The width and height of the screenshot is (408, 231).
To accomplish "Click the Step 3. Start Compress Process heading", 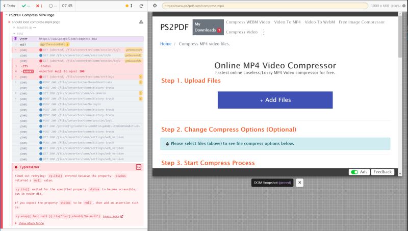I will 208,163.
